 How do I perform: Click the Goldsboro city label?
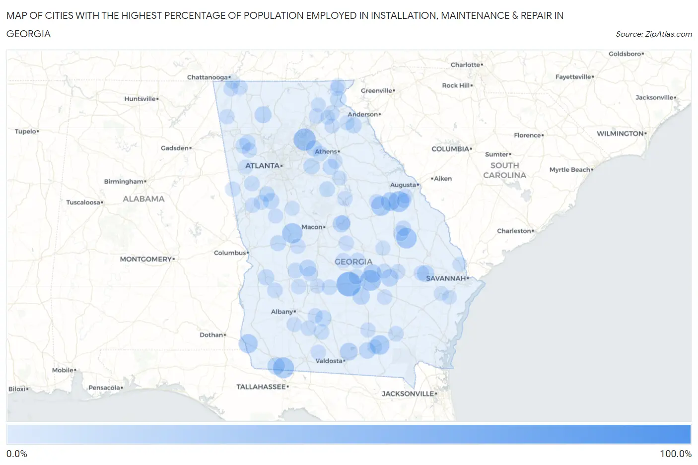pos(625,54)
